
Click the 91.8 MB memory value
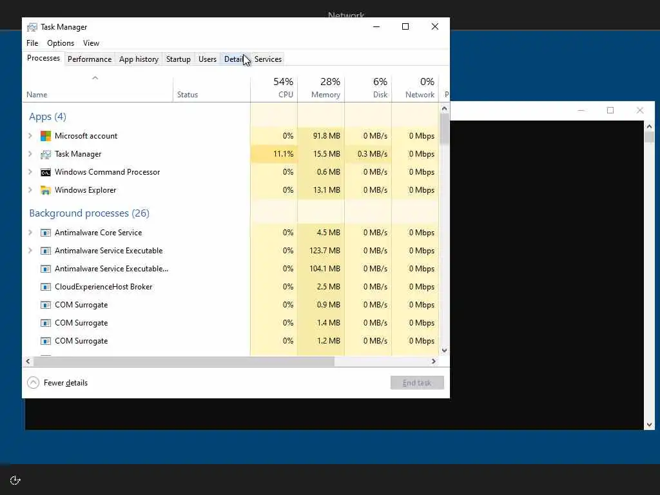pos(326,136)
